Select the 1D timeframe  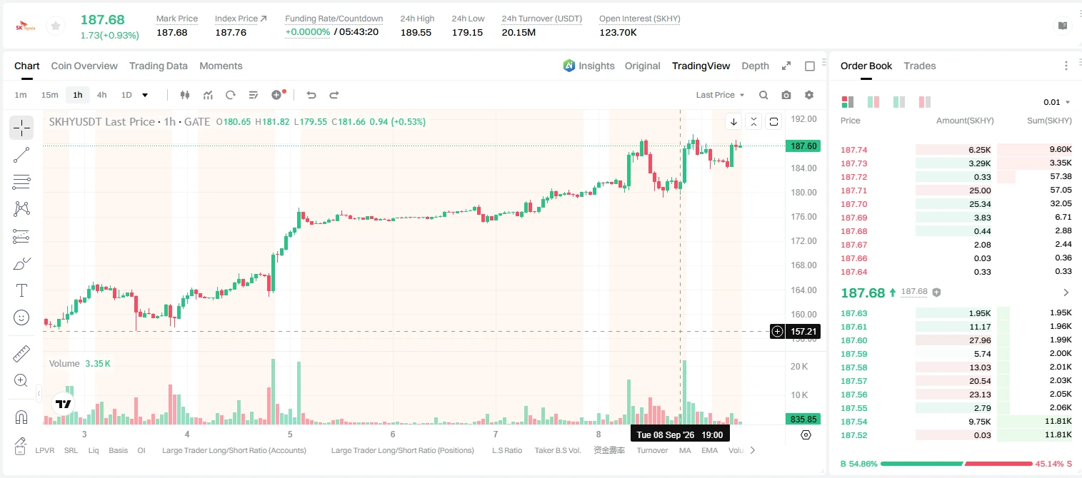[126, 95]
